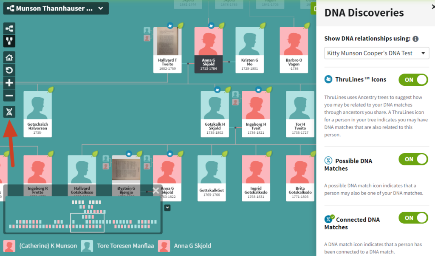
Task: Click the mini-map viewport rectangle
Action: (x=88, y=223)
